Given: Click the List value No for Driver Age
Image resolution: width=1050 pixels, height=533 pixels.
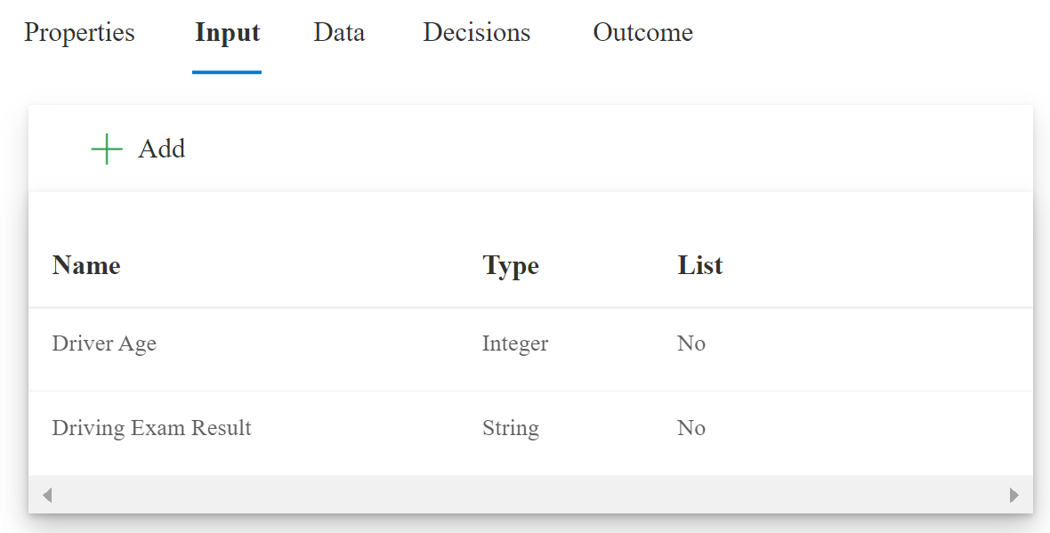Looking at the screenshot, I should 691,343.
